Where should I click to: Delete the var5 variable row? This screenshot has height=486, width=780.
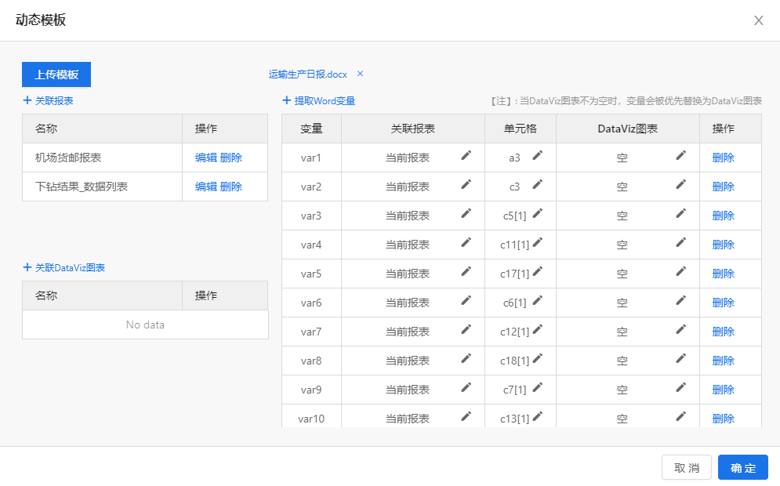pyautogui.click(x=724, y=274)
